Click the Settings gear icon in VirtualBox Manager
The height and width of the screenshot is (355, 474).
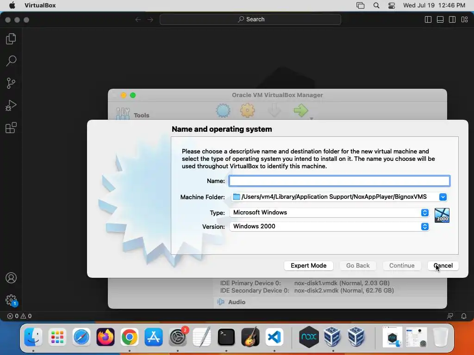pyautogui.click(x=247, y=110)
